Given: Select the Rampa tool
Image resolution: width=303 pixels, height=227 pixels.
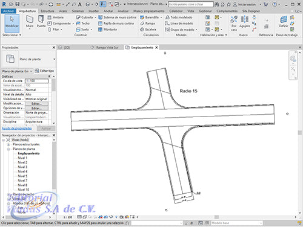Looking at the screenshot, I should coord(147,24).
